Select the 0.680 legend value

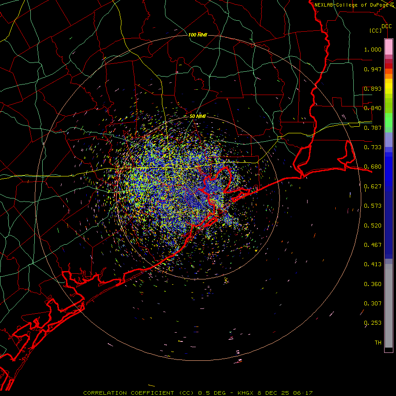[373, 167]
